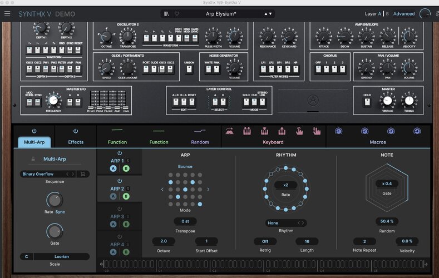
Task: Open the second Function tab
Action: [159, 142]
